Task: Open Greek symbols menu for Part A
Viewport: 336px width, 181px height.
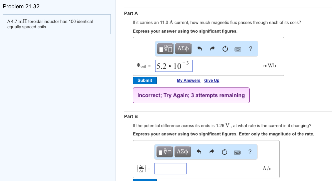Action: [183, 49]
